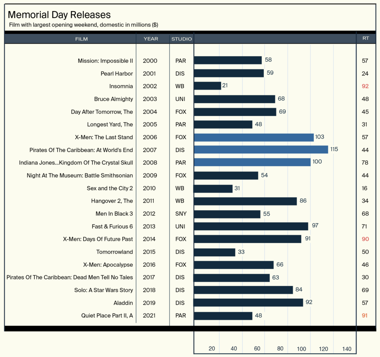Click the blue 115 bar for Pirates 2007
Viewport: 380px width, 357px height.
click(x=261, y=150)
